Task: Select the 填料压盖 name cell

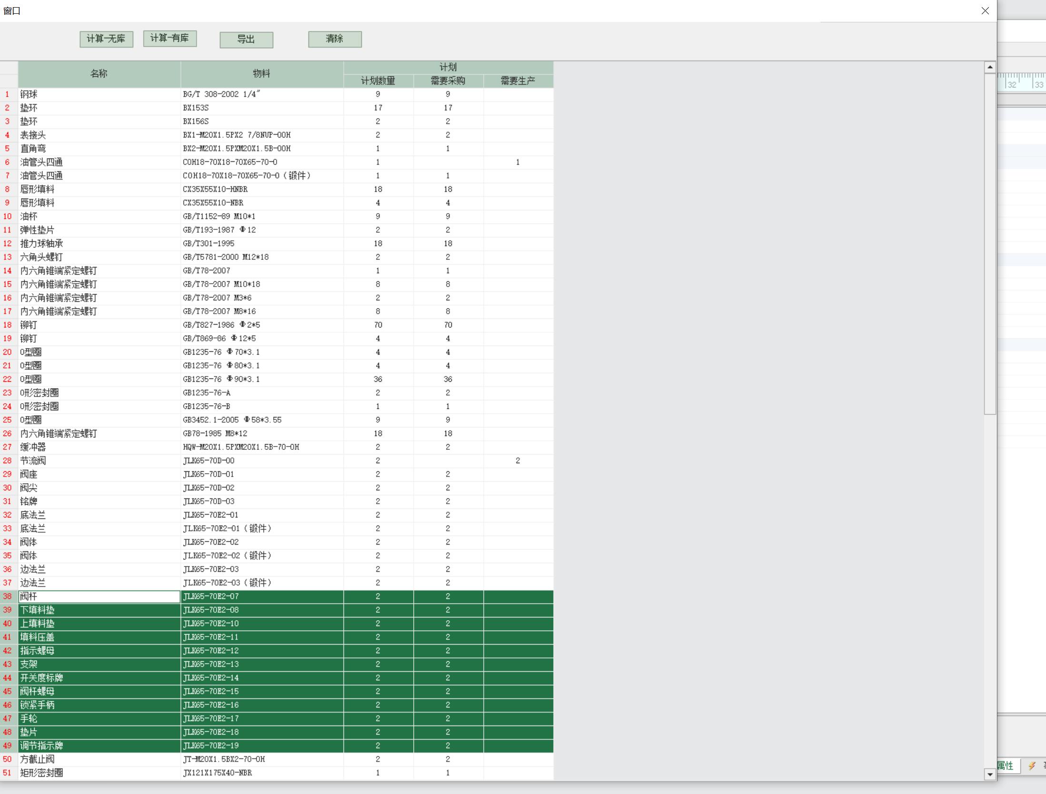Action: 99,637
